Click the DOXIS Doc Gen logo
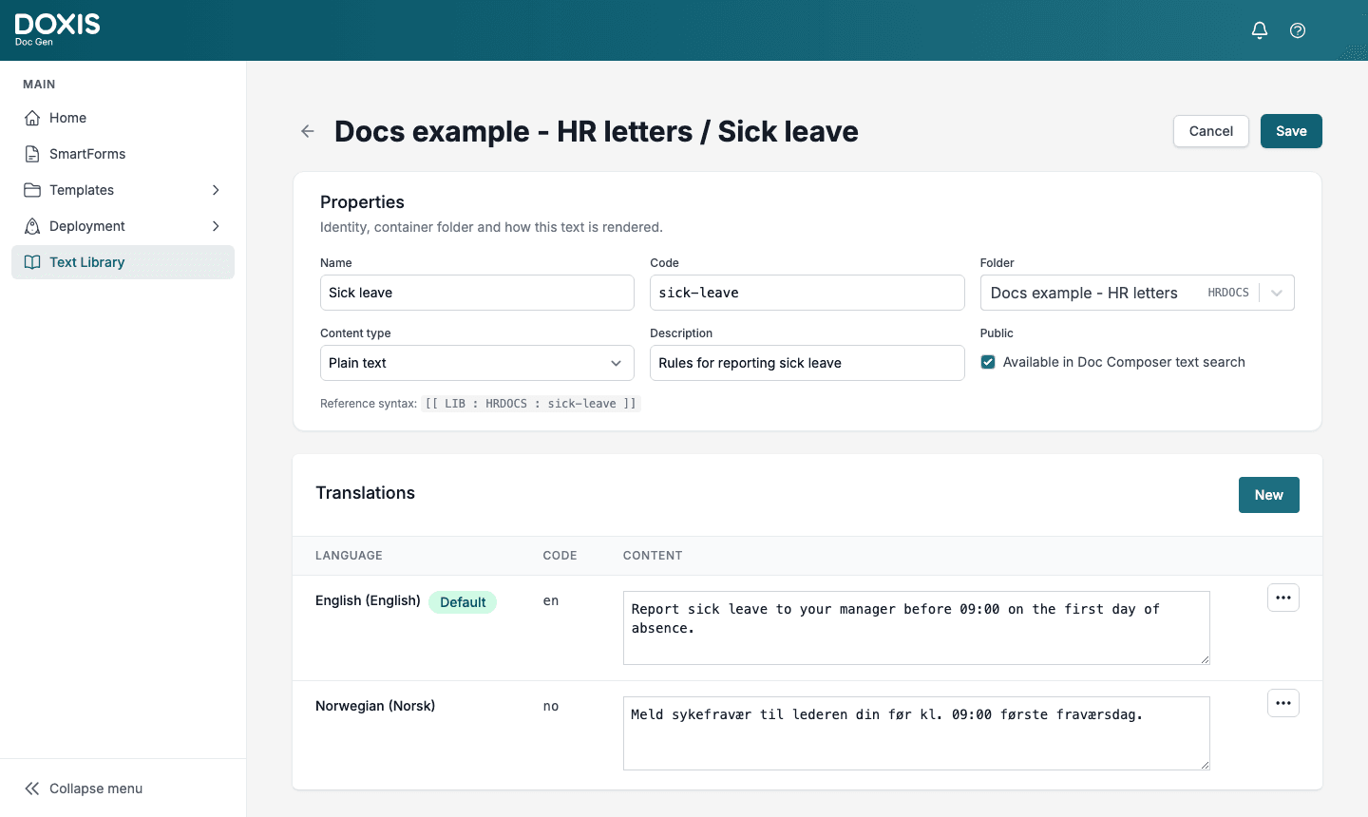The height and width of the screenshot is (817, 1368). (x=57, y=29)
